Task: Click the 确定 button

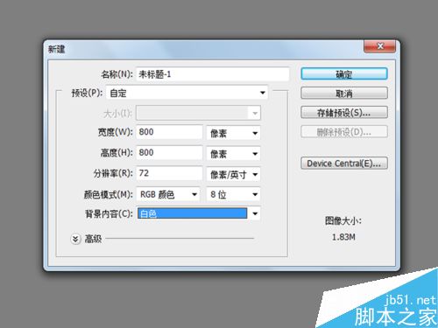Action: pos(344,74)
